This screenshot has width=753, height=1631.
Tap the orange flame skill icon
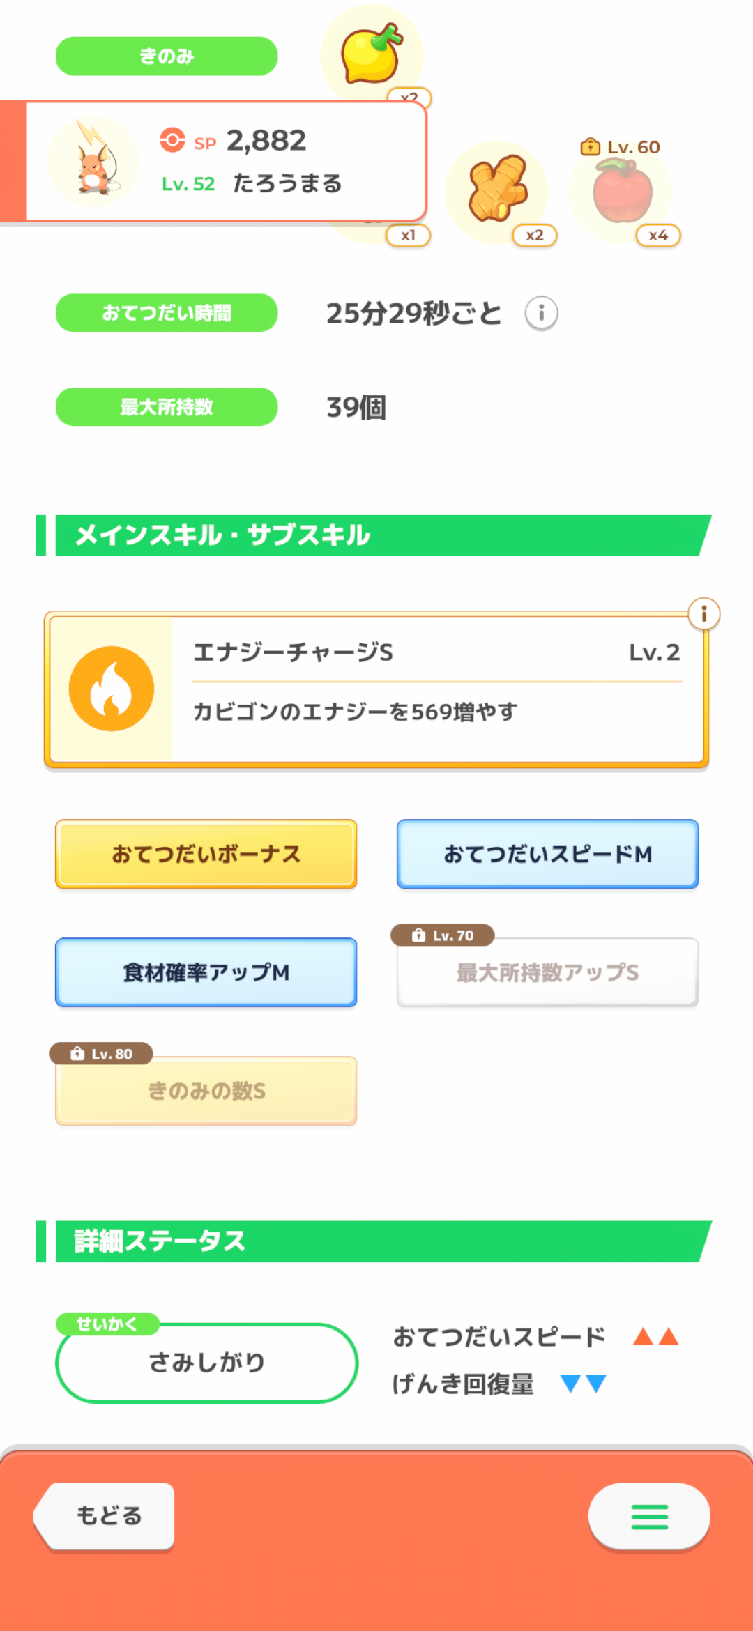pyautogui.click(x=112, y=689)
